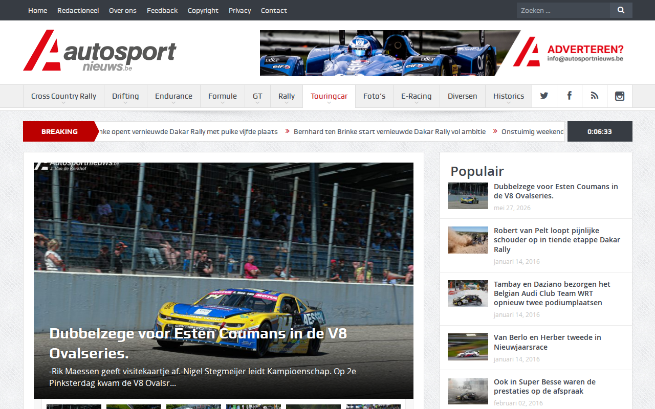Focus the Zoeken search field
Viewport: 655px width, 409px height.
coord(563,10)
